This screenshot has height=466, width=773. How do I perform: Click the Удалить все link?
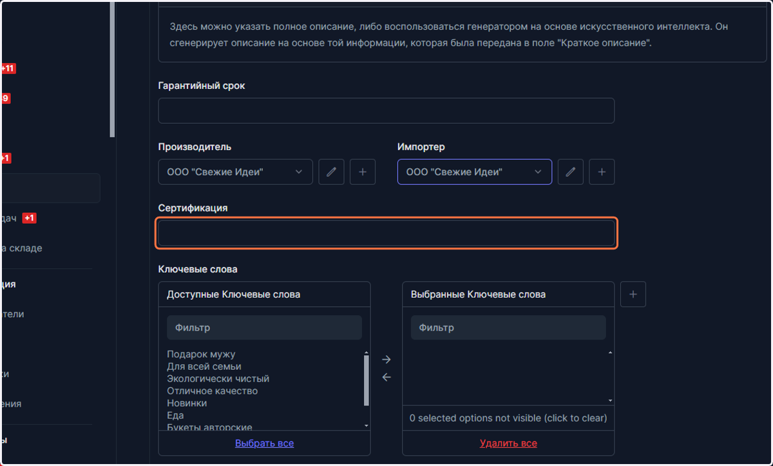point(508,443)
